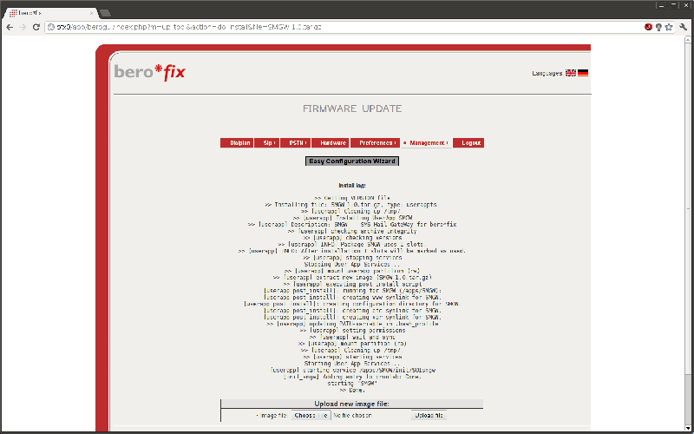Open a new tab next to berofix tab
The image size is (694, 434).
click(x=105, y=13)
